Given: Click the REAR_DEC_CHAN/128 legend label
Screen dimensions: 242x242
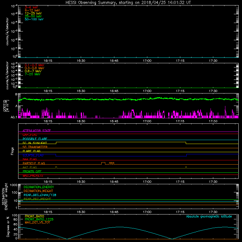Looking at the screenshot, I should coord(40,195).
